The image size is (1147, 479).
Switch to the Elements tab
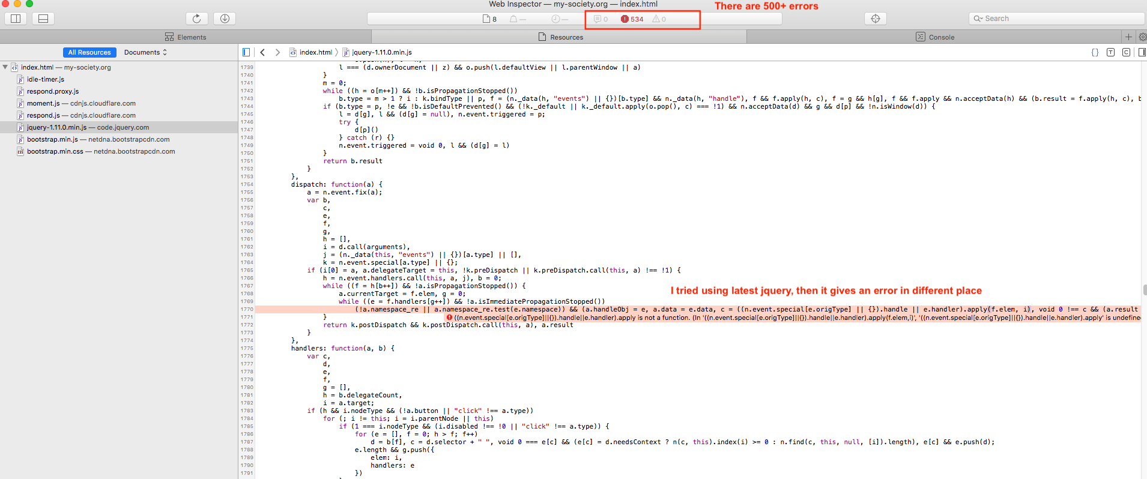point(186,37)
